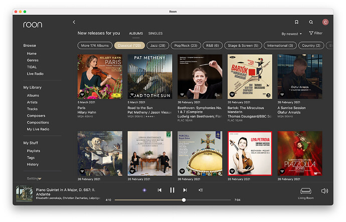Open Artists in My Library
The height and width of the screenshot is (222, 346).
coord(32,102)
